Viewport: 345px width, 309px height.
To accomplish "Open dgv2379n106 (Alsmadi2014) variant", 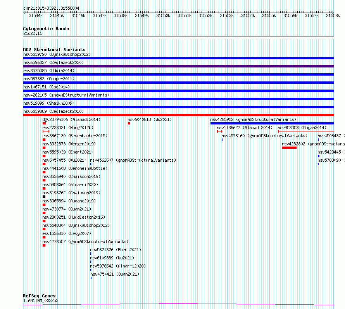I will point(71,119).
